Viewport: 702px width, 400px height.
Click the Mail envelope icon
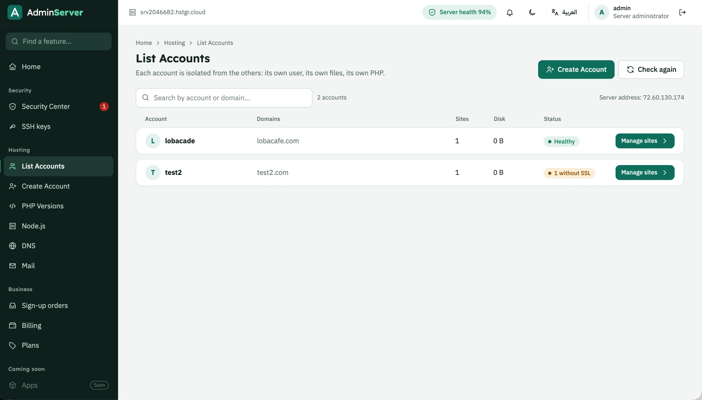pyautogui.click(x=13, y=266)
